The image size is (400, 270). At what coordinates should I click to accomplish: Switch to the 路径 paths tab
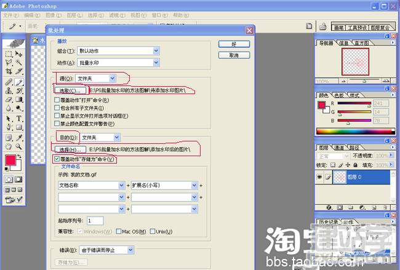point(354,148)
